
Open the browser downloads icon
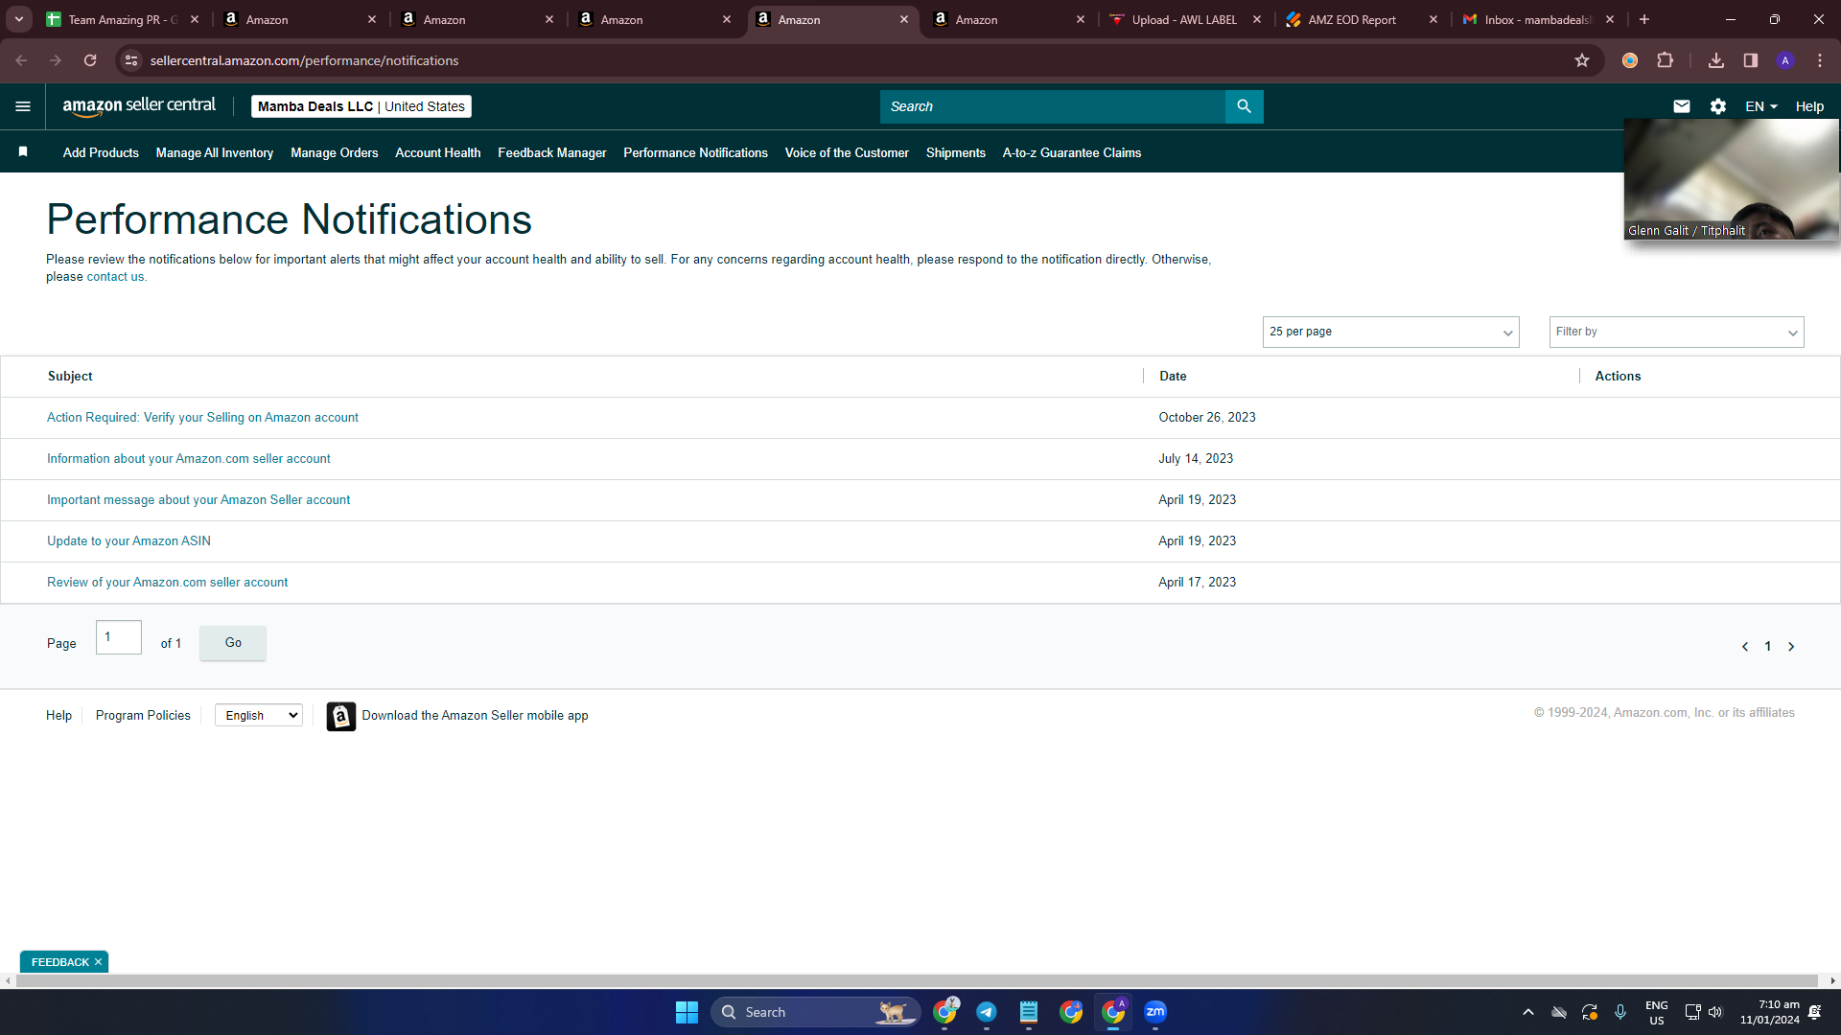[x=1716, y=60]
